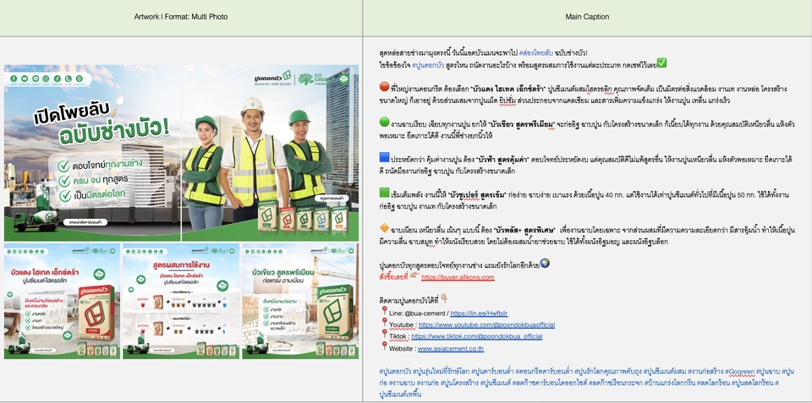Click the ฉบับช่างบัว! headline in main artwork

pos(114,132)
